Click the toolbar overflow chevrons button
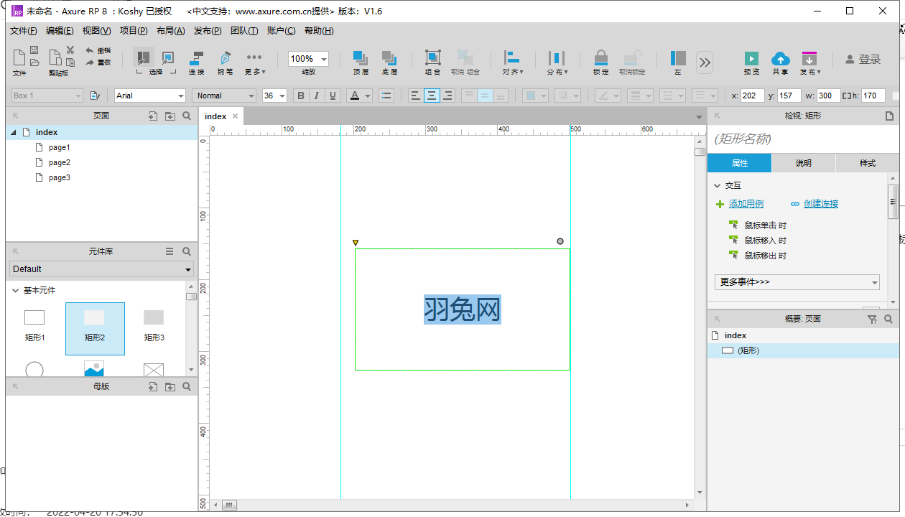905x517 pixels. pyautogui.click(x=705, y=62)
